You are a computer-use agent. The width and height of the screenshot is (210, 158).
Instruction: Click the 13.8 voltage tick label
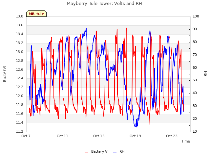[20, 16]
